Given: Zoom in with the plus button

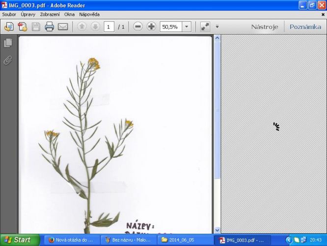Looking at the screenshot, I should 151,27.
